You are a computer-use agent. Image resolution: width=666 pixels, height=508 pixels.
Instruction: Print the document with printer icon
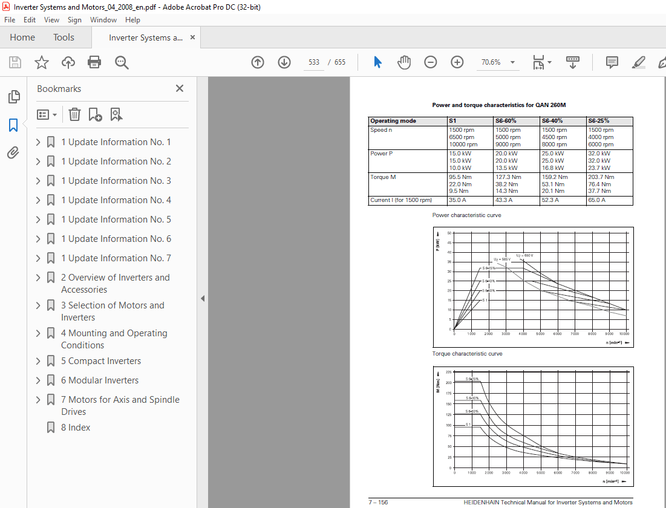(x=94, y=62)
